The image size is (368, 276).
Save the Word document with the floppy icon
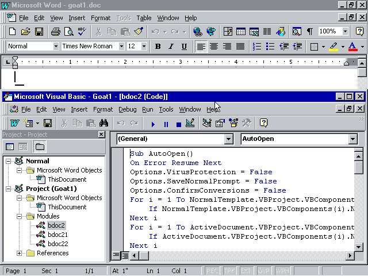39,32
